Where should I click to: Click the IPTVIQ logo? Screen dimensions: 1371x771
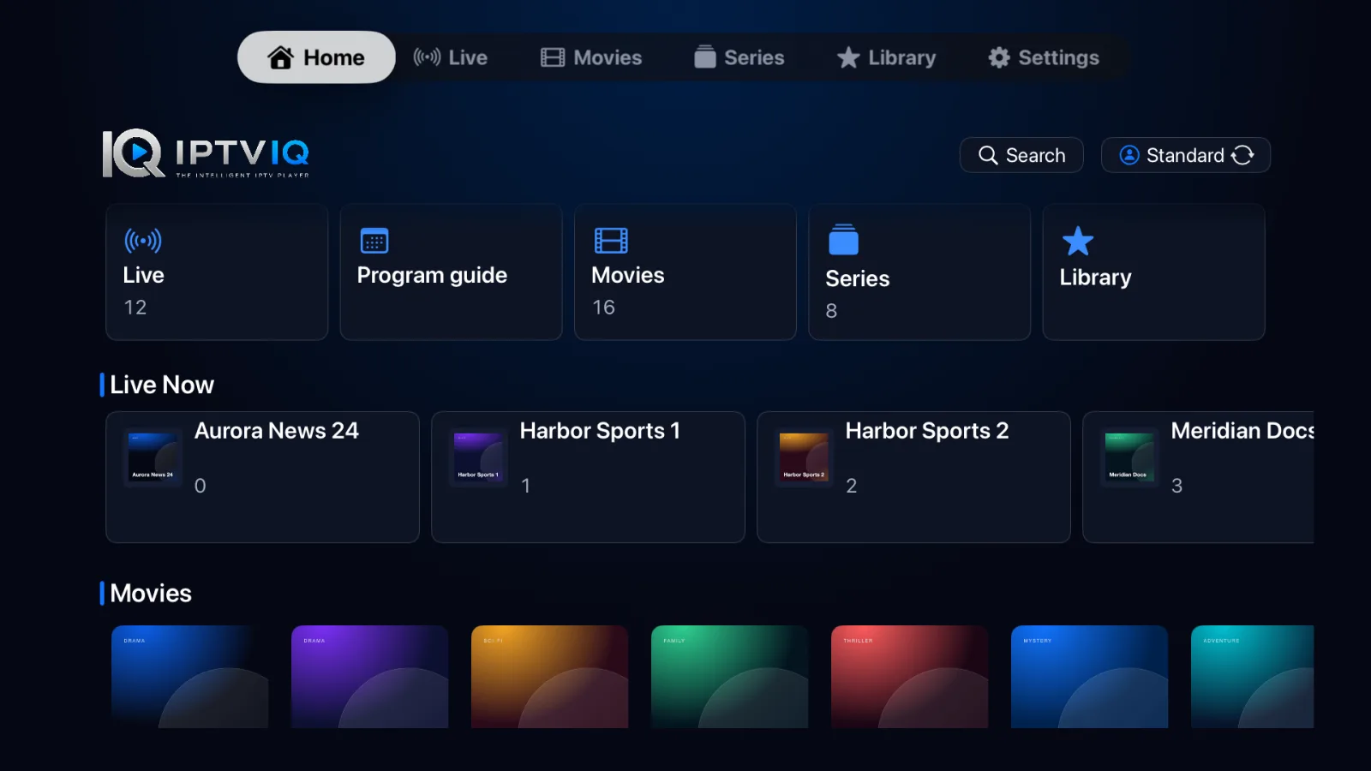[206, 153]
